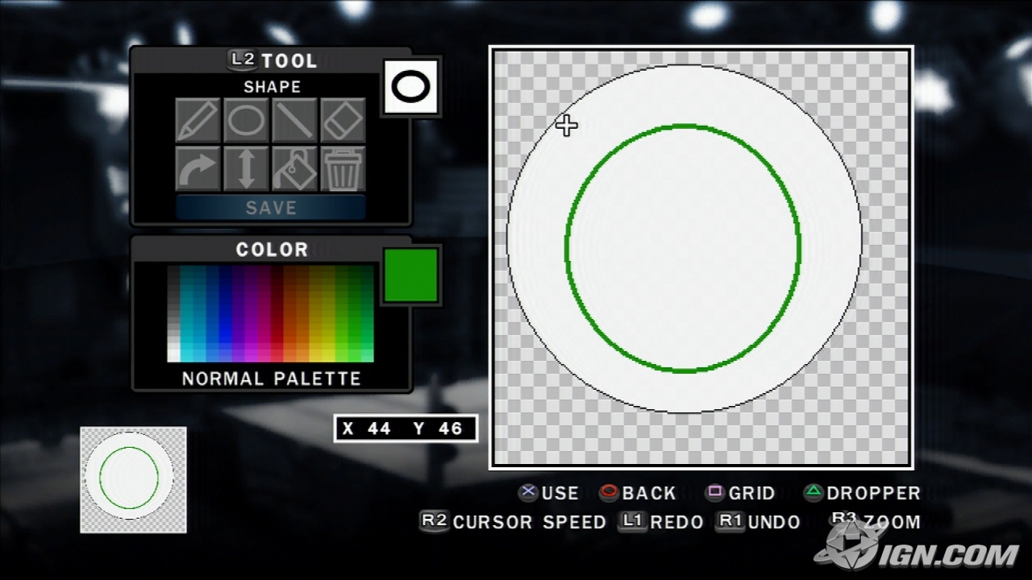Select the pencil drawing tool
Screen dimensions: 1032x580
point(198,121)
